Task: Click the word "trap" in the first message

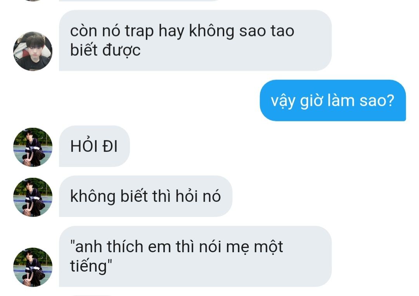Action: coord(139,31)
